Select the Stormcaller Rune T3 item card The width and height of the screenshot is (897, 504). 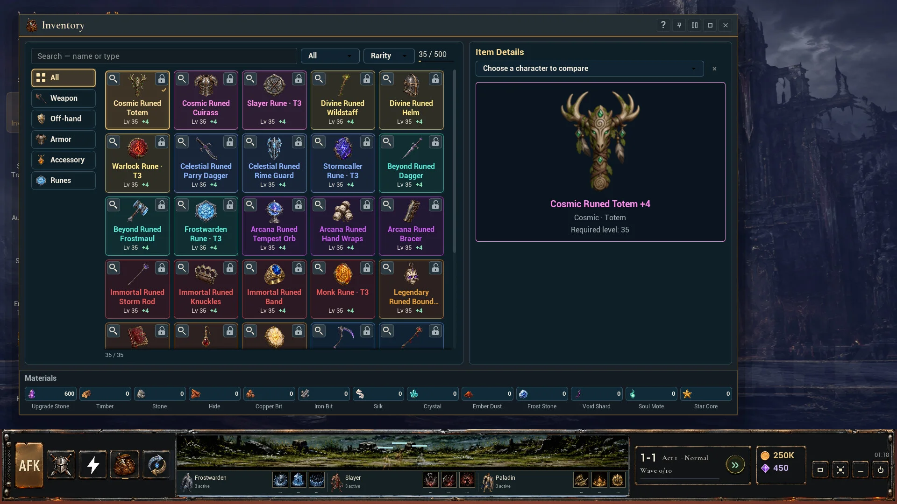343,163
